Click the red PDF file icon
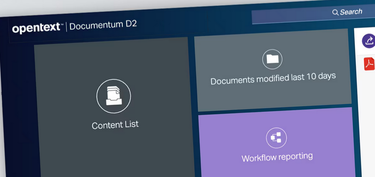 coord(370,64)
